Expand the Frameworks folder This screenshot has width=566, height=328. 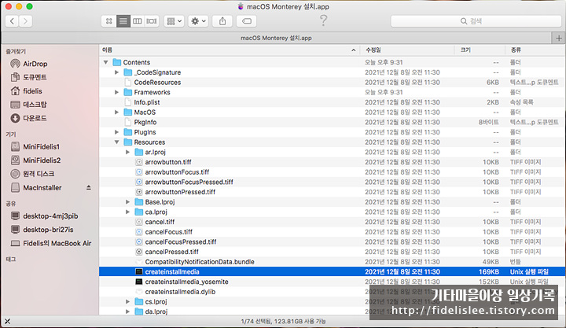pyautogui.click(x=116, y=92)
